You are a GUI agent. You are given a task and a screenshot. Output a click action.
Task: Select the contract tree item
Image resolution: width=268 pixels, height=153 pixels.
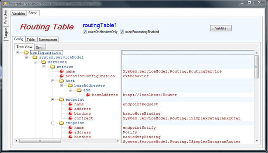click(x=84, y=118)
